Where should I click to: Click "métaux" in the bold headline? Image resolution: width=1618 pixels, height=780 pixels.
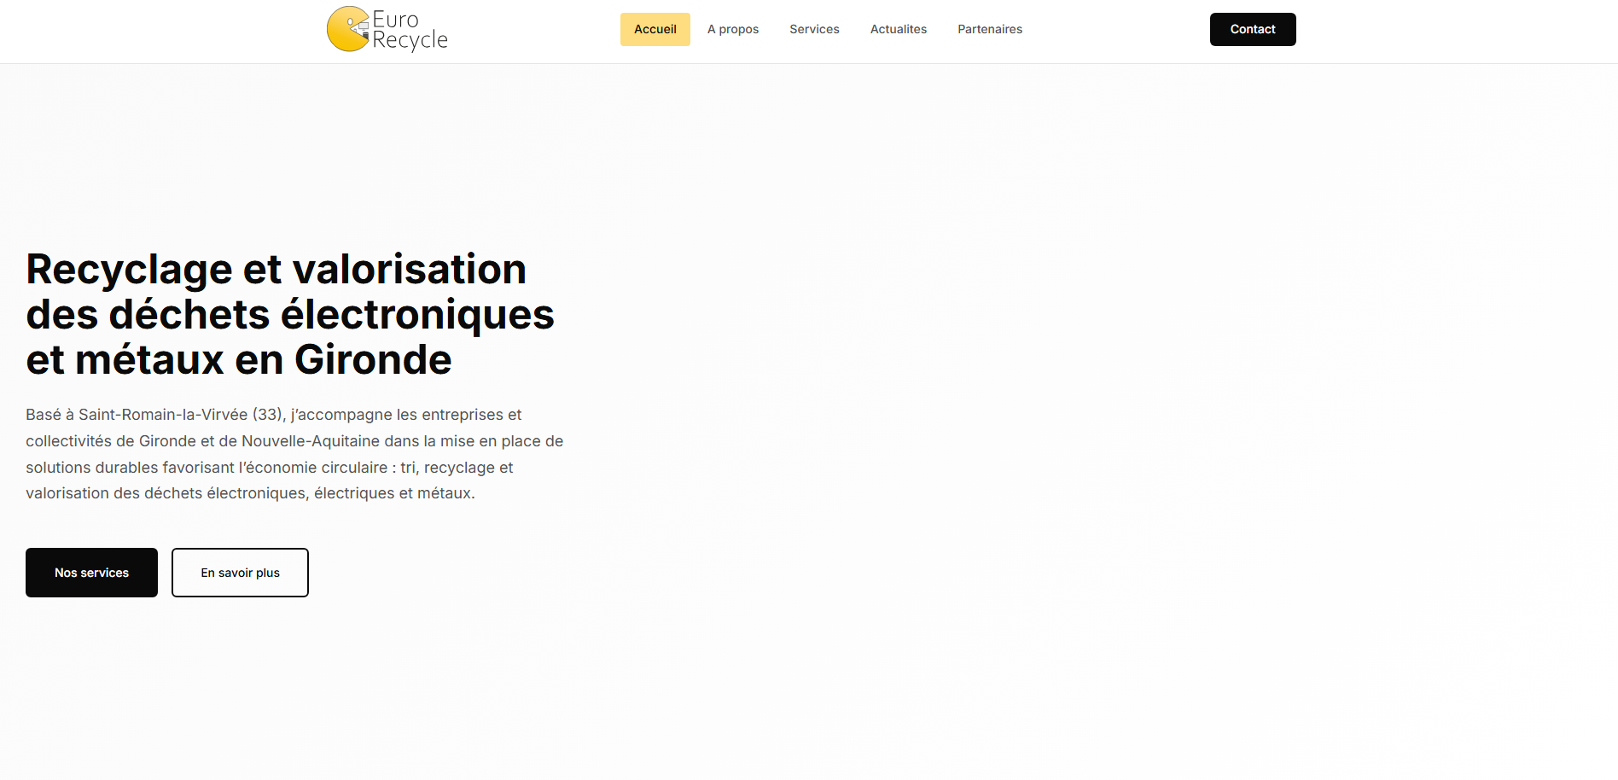[x=149, y=359]
